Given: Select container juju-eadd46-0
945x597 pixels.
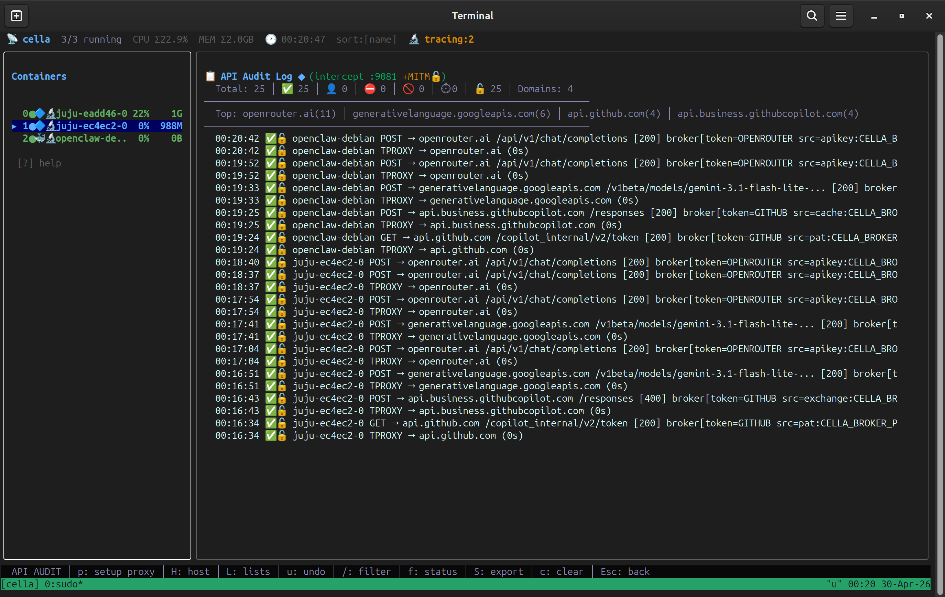Looking at the screenshot, I should 97,113.
